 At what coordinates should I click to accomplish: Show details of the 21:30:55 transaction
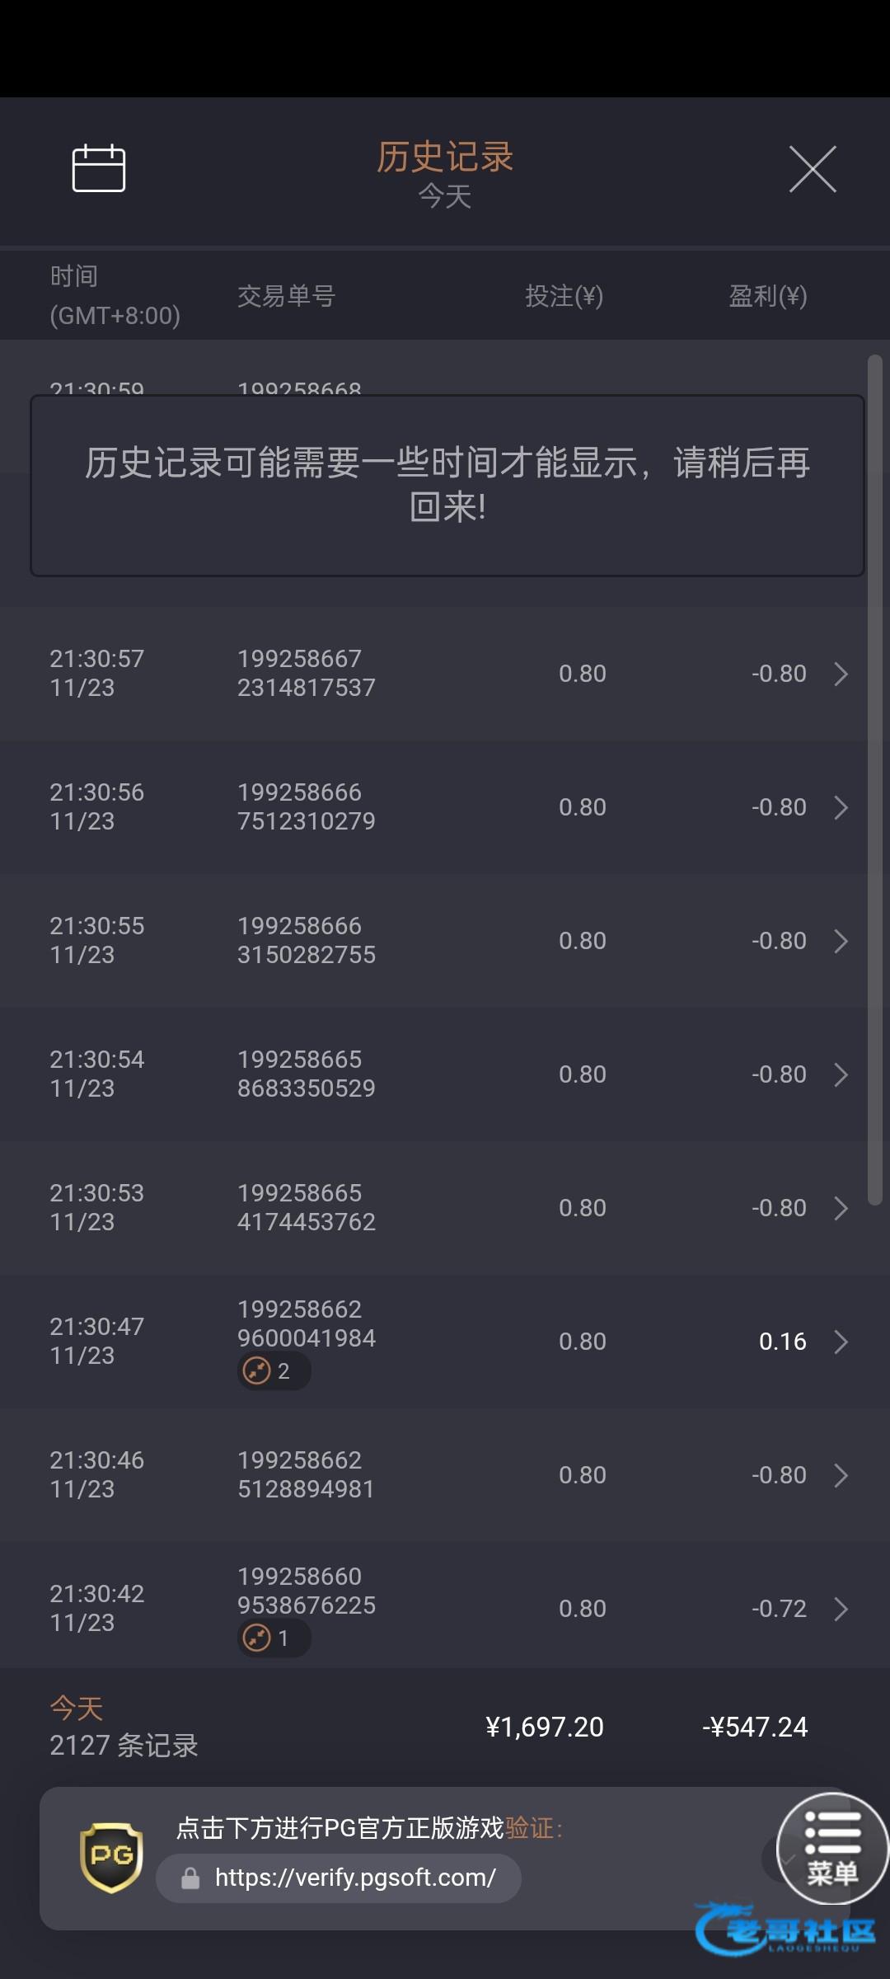(841, 941)
